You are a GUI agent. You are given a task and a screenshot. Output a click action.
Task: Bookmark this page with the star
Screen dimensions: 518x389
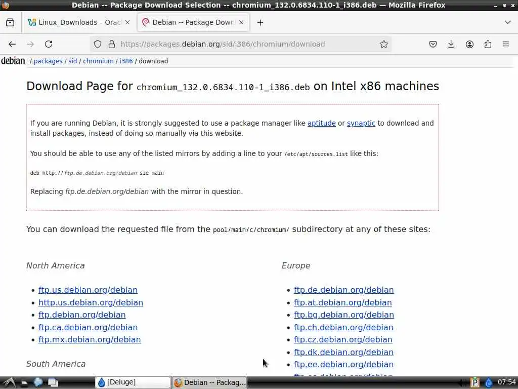point(383,44)
